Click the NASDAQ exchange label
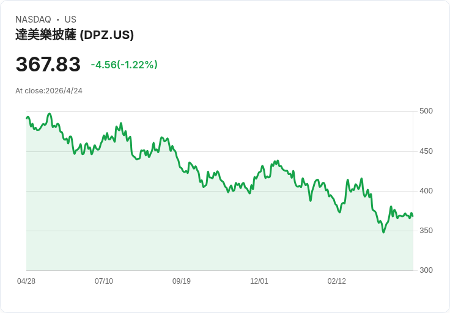 [x=33, y=20]
